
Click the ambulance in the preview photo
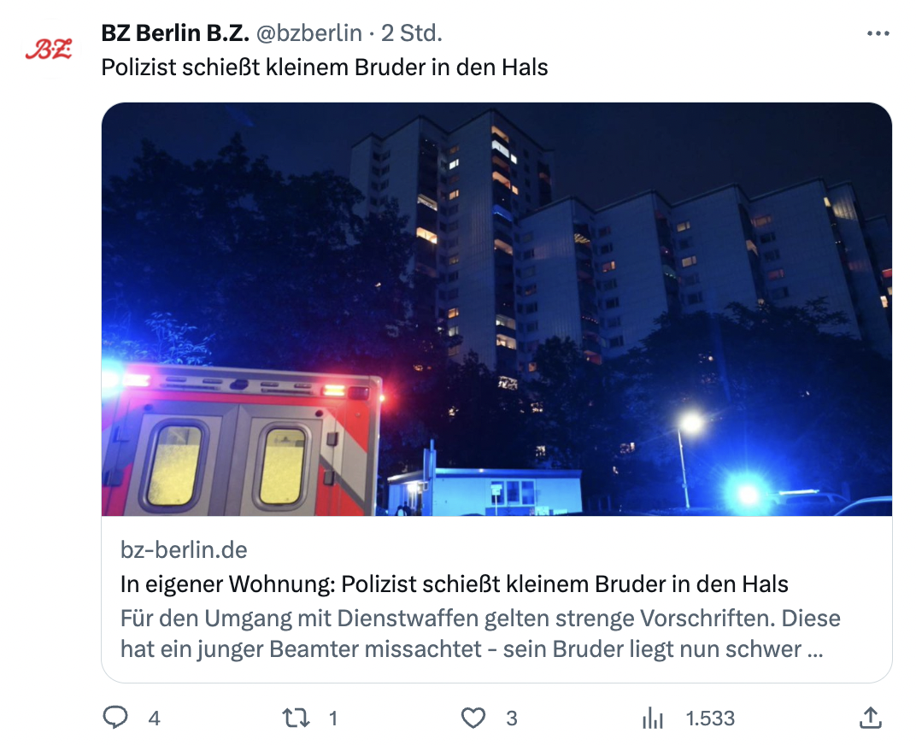[242, 439]
